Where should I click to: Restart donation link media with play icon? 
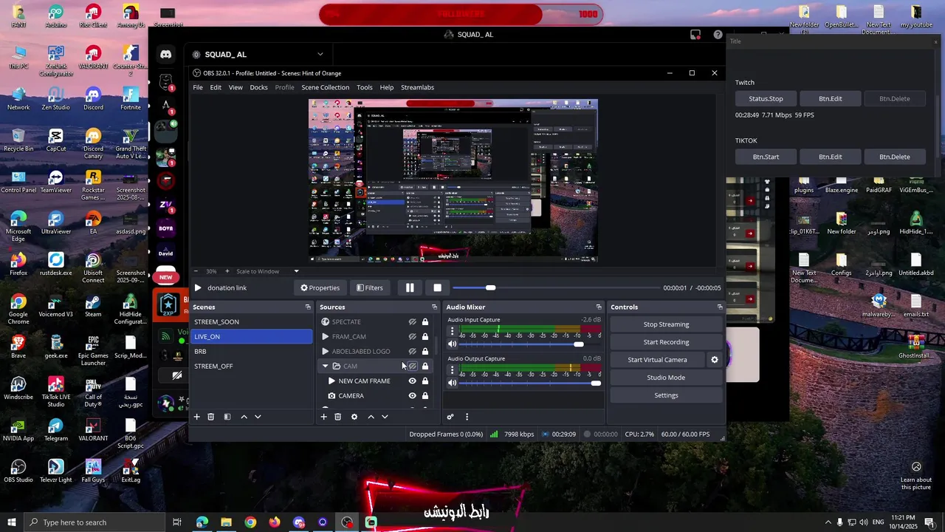[x=198, y=288]
